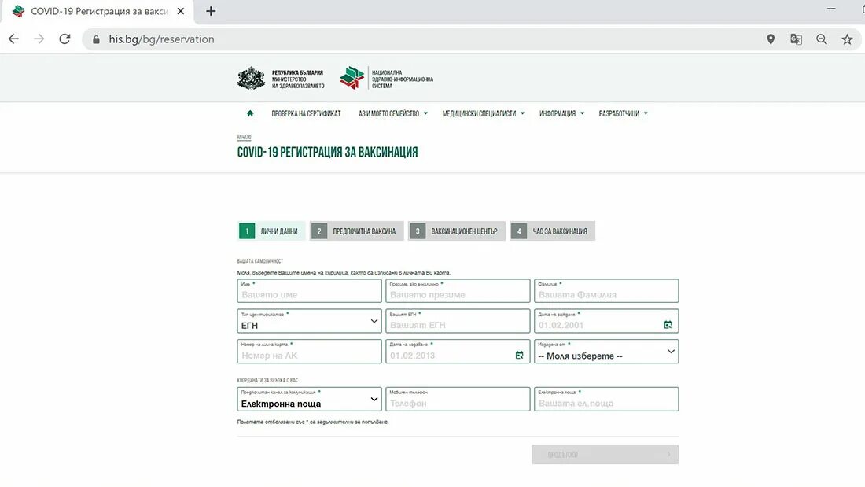Expand the АЗ И МОЕТО СЕМЕЙСТВО menu
865x487 pixels.
[392, 113]
